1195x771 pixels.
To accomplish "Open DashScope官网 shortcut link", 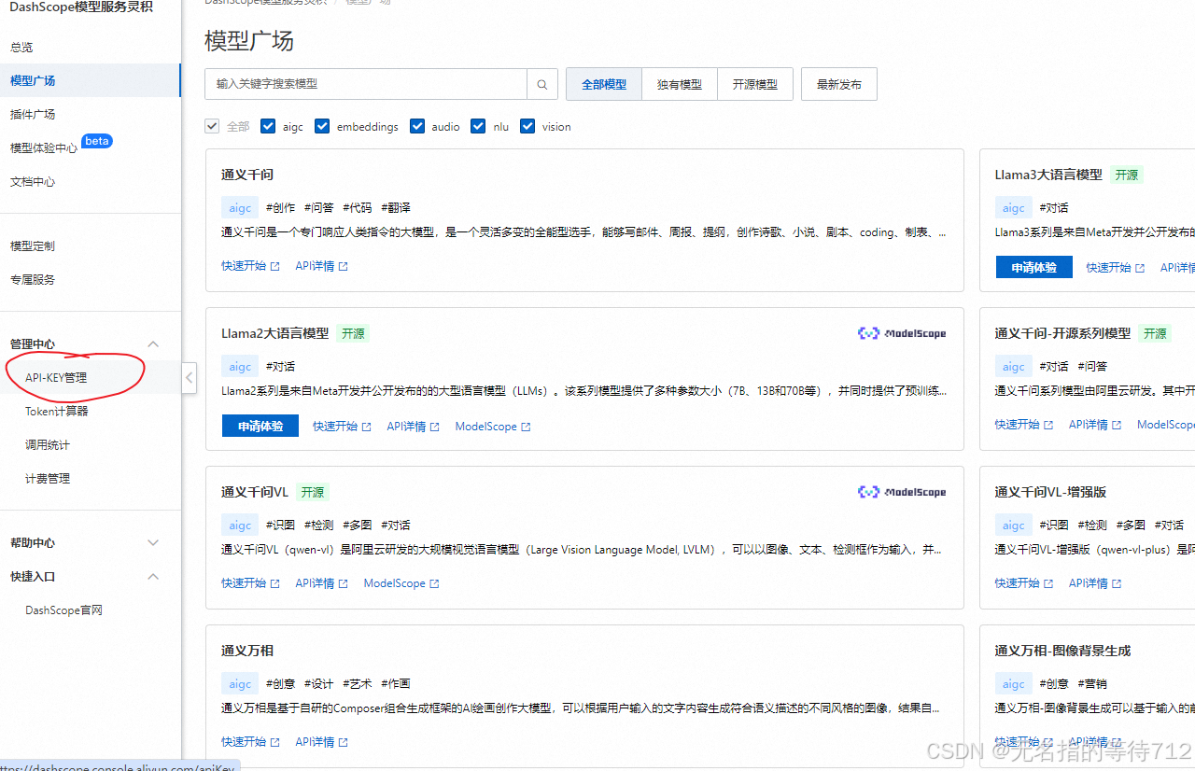I will (63, 610).
